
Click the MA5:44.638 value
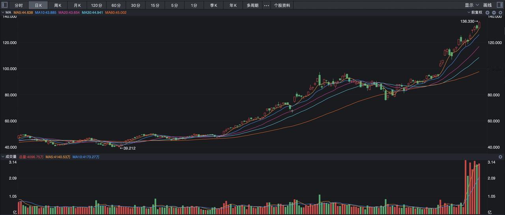[x=23, y=13]
